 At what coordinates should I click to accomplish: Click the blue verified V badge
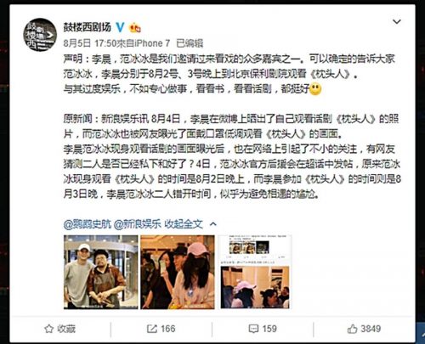120,27
